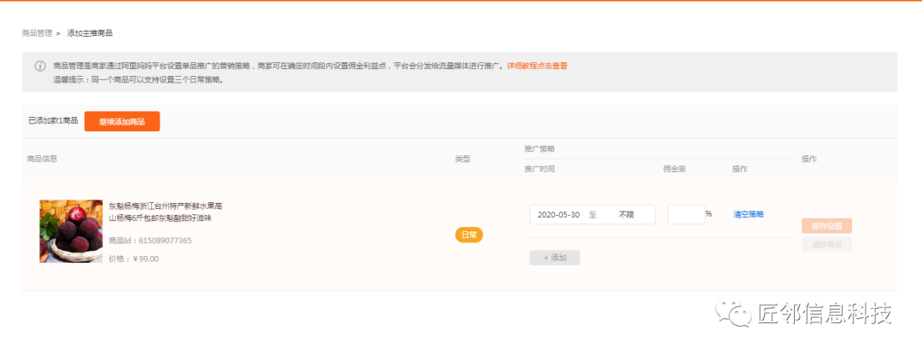Click 清空策略 to clear the strategy
This screenshot has width=922, height=354.
click(748, 214)
